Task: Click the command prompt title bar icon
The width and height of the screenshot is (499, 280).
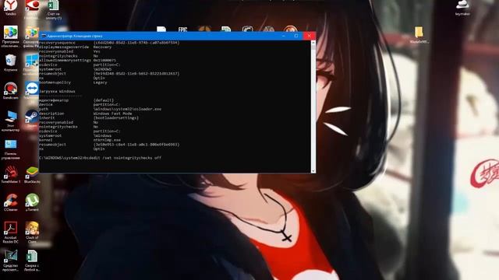Action: [44, 37]
